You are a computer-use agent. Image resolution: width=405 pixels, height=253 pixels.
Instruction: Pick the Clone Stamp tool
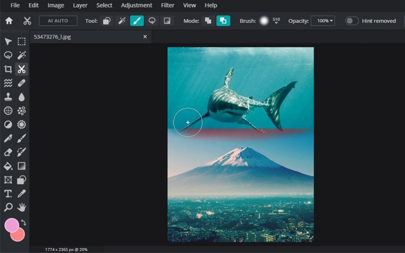pos(8,97)
